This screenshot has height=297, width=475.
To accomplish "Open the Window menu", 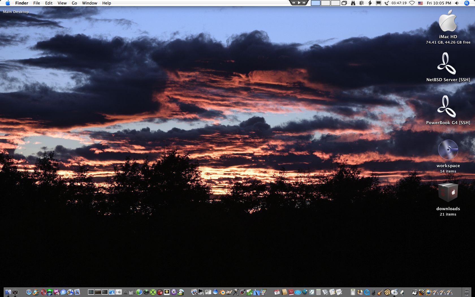I will click(x=90, y=3).
